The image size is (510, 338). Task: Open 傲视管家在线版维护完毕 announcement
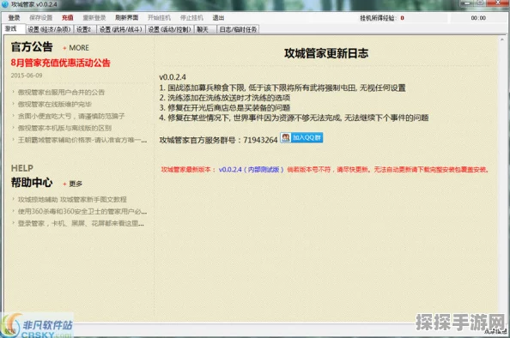(x=55, y=105)
